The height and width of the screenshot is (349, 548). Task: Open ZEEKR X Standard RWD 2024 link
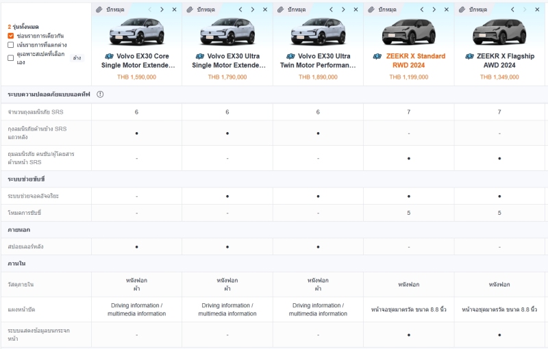[416, 61]
